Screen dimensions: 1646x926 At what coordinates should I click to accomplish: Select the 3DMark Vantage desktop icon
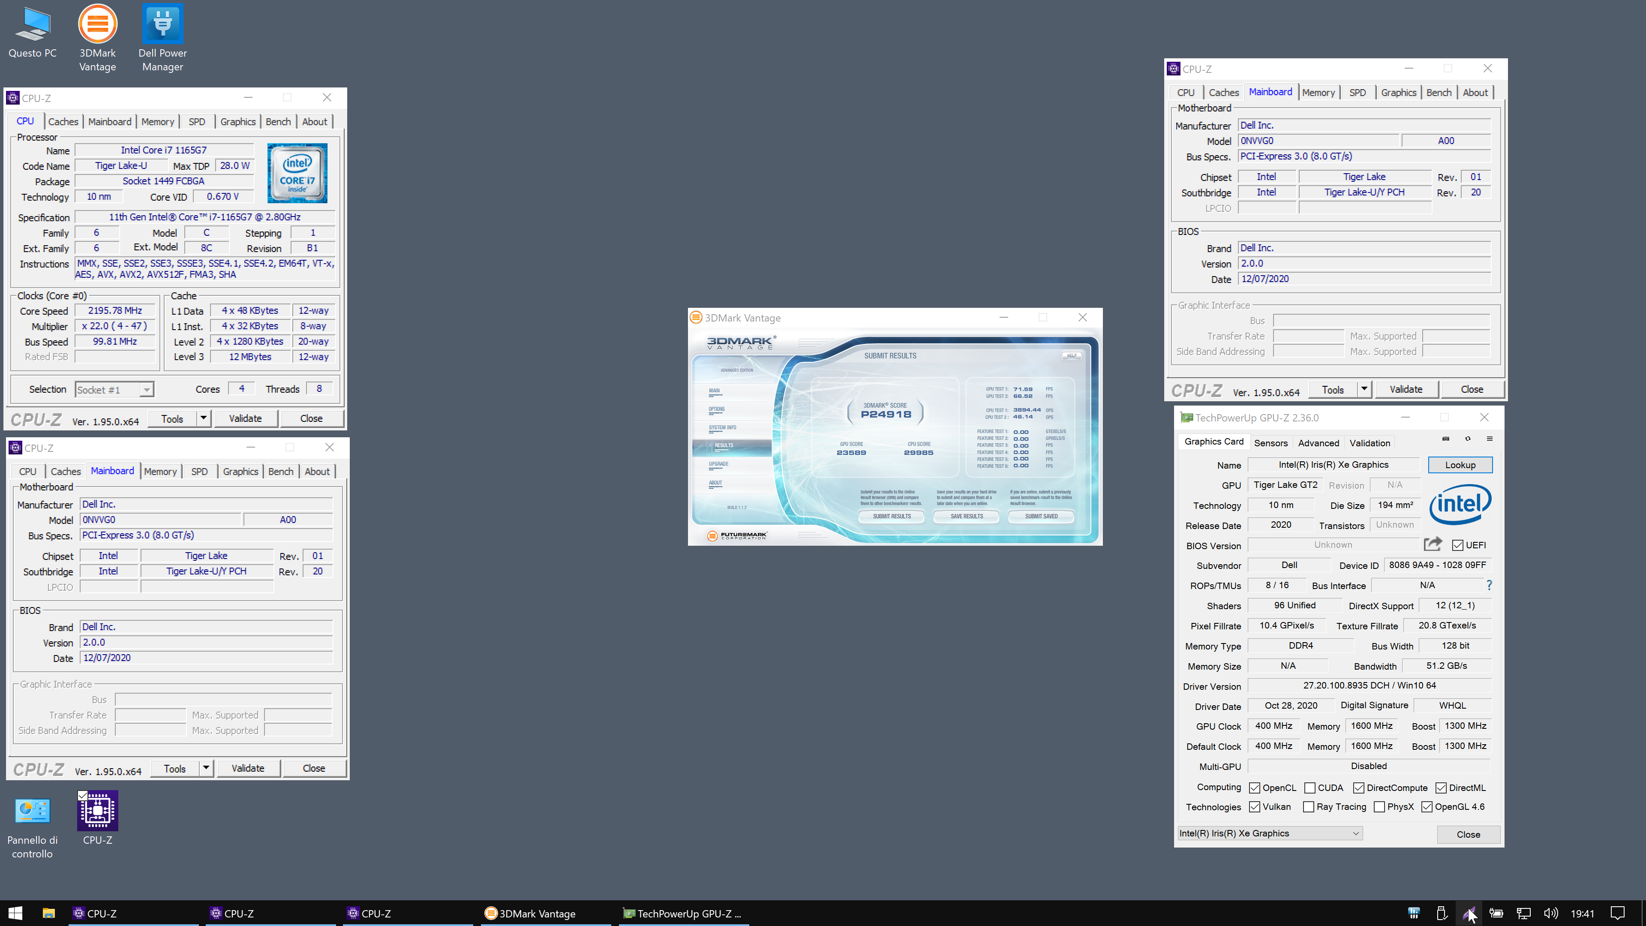point(97,38)
